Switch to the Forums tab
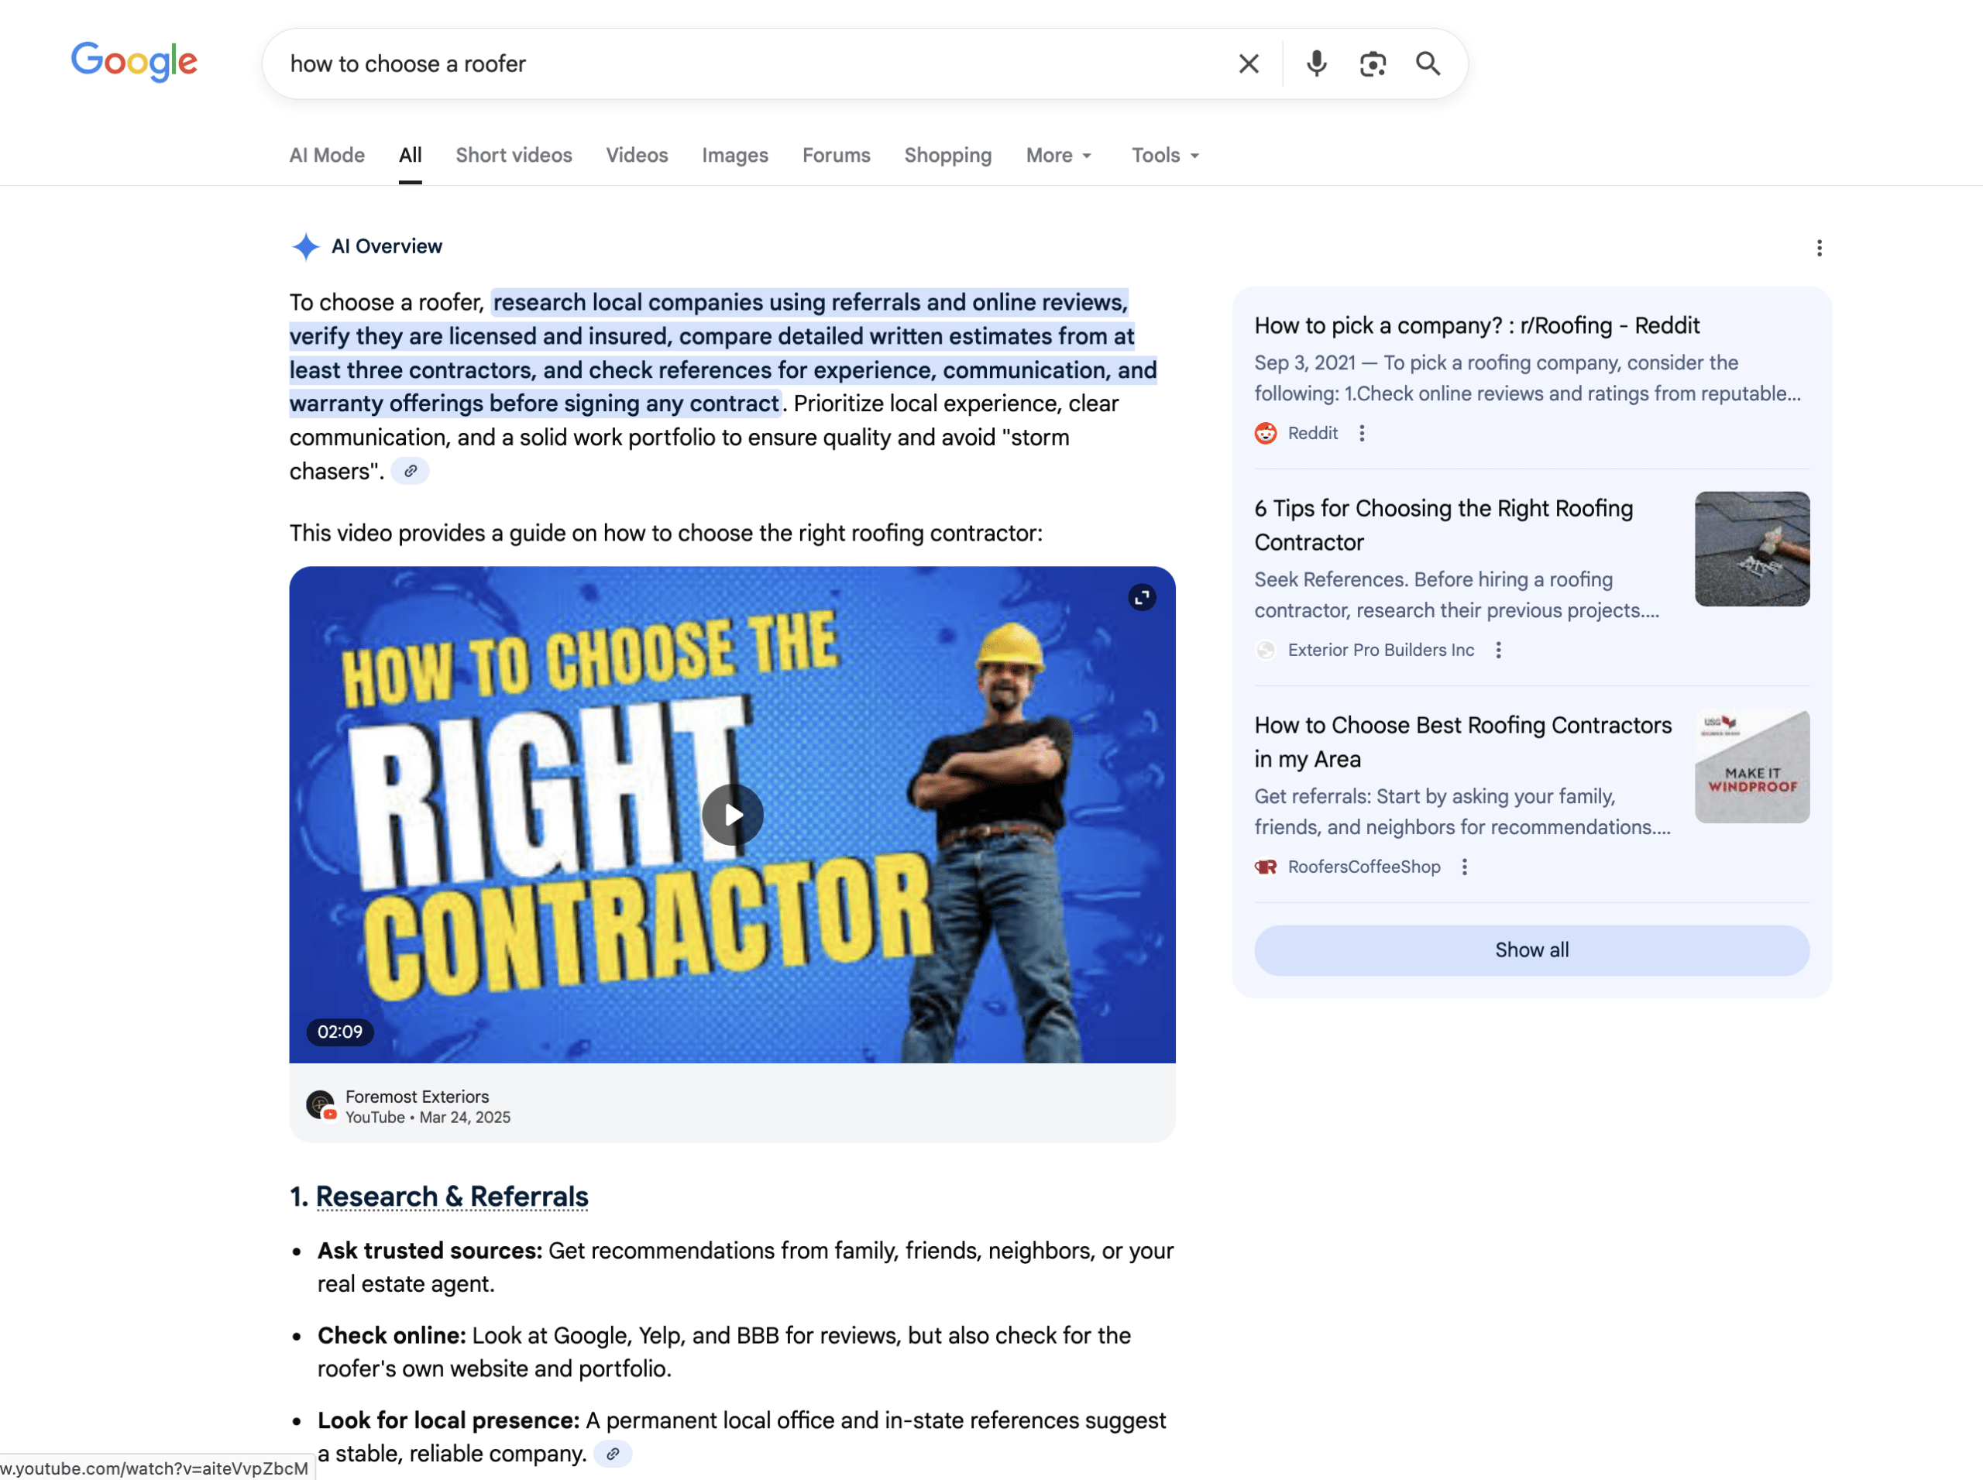1983x1480 pixels. tap(835, 156)
